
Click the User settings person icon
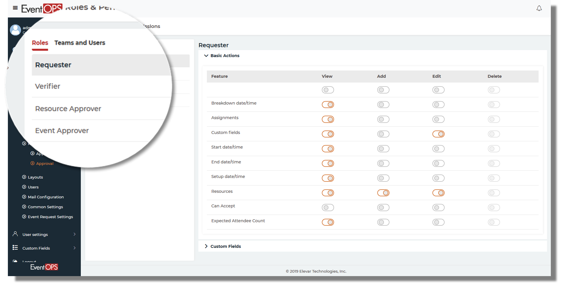coord(15,234)
